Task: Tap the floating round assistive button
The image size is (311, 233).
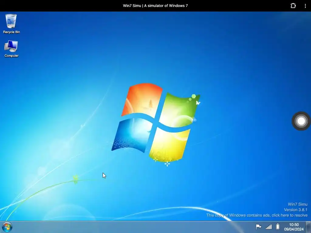Action: pos(301,121)
